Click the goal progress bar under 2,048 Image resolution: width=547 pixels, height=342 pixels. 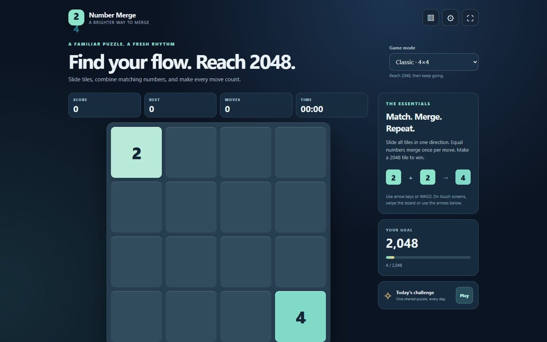tap(428, 257)
